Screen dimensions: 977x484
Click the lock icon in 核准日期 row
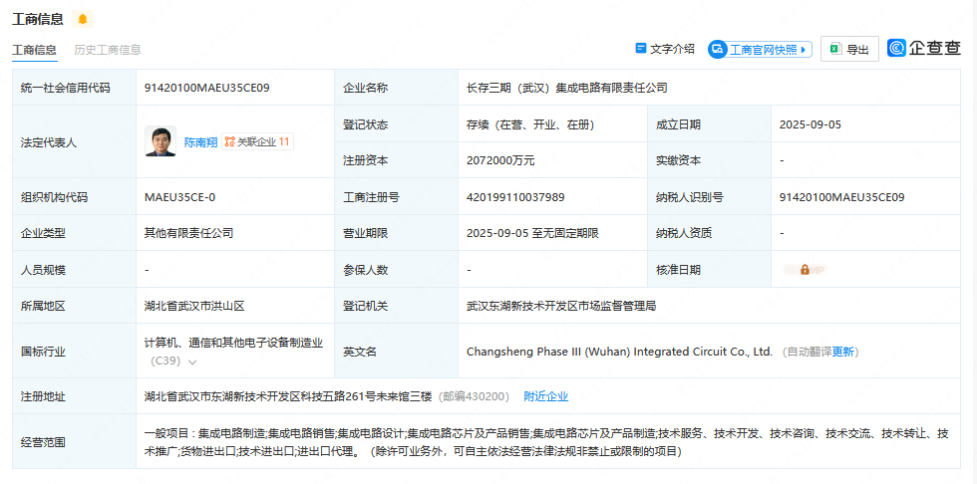point(805,270)
